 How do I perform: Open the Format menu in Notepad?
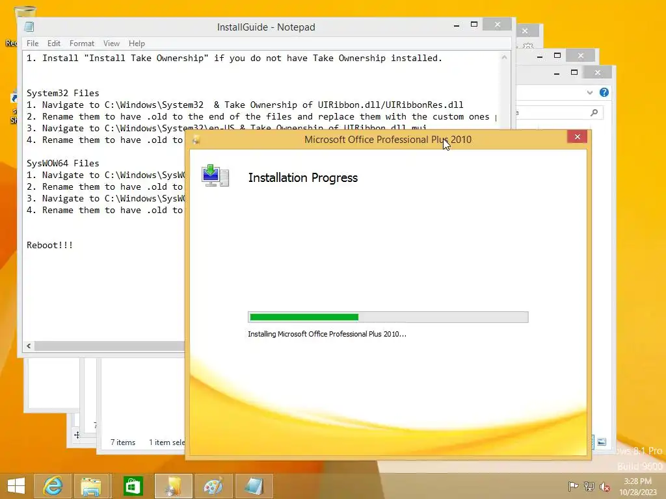point(81,44)
